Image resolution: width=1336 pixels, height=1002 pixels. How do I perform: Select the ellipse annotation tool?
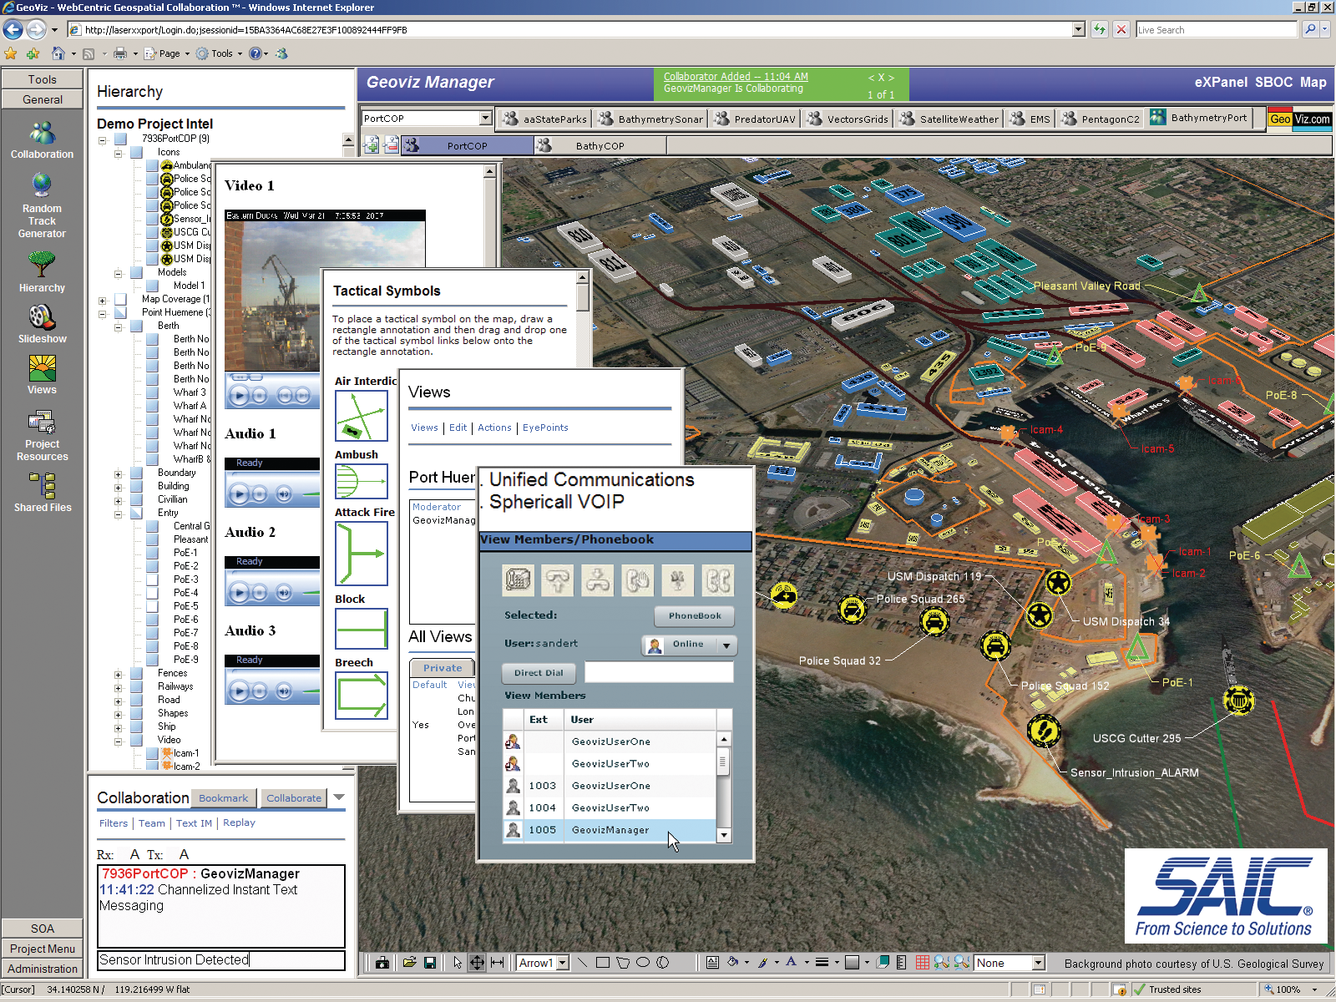(x=643, y=962)
